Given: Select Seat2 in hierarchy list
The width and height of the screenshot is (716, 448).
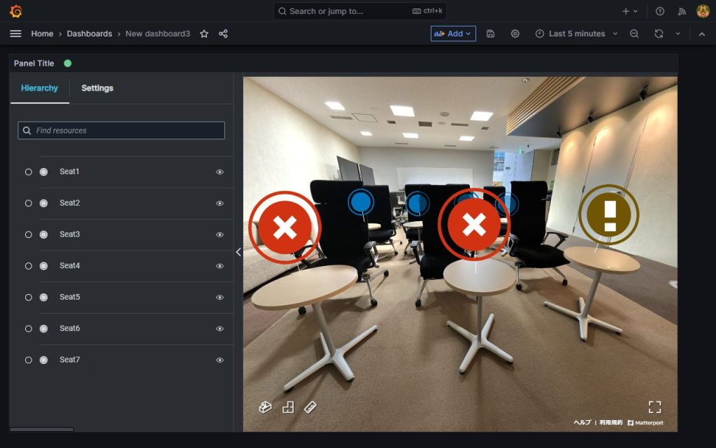Looking at the screenshot, I should [70, 203].
